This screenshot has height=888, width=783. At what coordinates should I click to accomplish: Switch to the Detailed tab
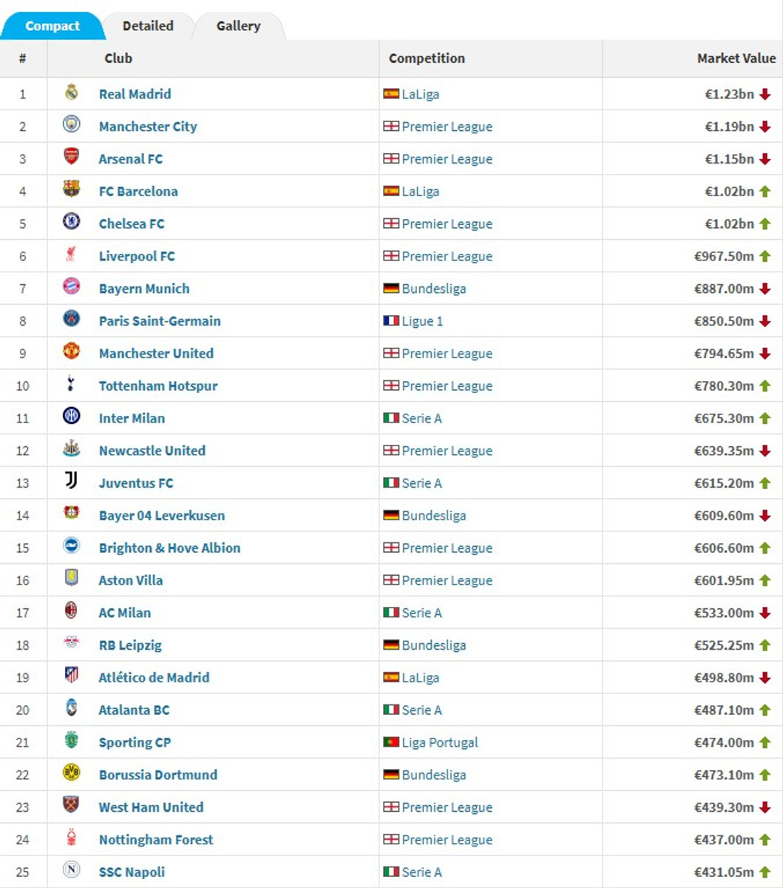pyautogui.click(x=148, y=26)
